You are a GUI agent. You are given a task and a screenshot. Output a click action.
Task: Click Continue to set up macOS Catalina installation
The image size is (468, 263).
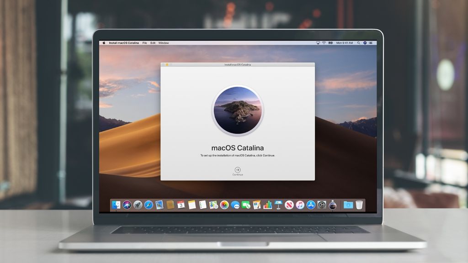click(x=237, y=171)
